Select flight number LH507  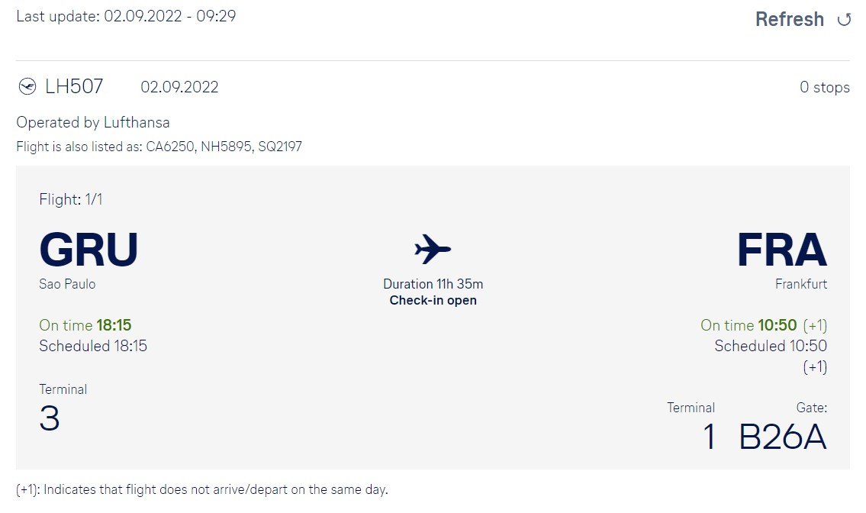(74, 86)
